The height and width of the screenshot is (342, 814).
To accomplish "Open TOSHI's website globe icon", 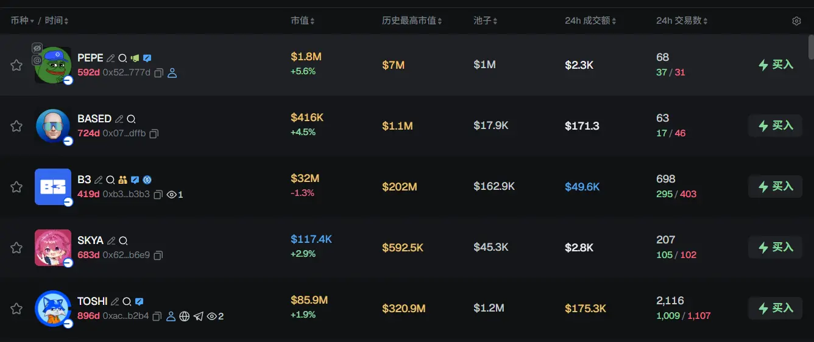I will [x=185, y=316].
